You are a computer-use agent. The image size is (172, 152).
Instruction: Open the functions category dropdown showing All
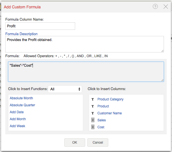65,89
